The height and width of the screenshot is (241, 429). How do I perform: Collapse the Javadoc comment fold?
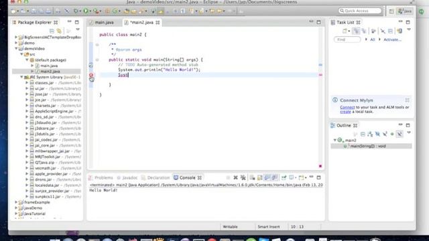(x=97, y=45)
